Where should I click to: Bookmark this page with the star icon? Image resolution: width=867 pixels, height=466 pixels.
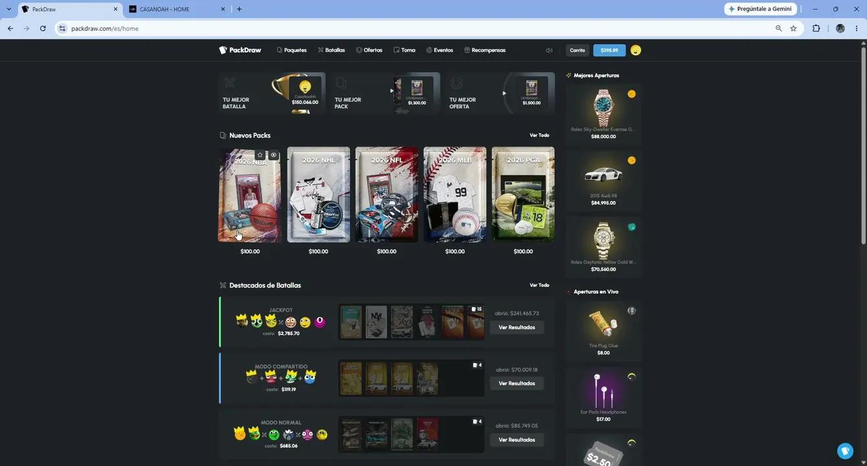(x=793, y=28)
